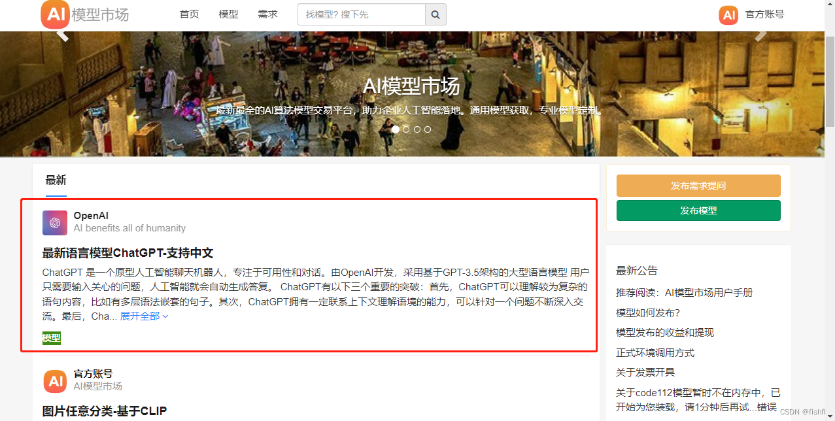Open 最新语言模型ChatGPT-支持中文 post title
Image resolution: width=835 pixels, height=421 pixels.
pyautogui.click(x=128, y=253)
